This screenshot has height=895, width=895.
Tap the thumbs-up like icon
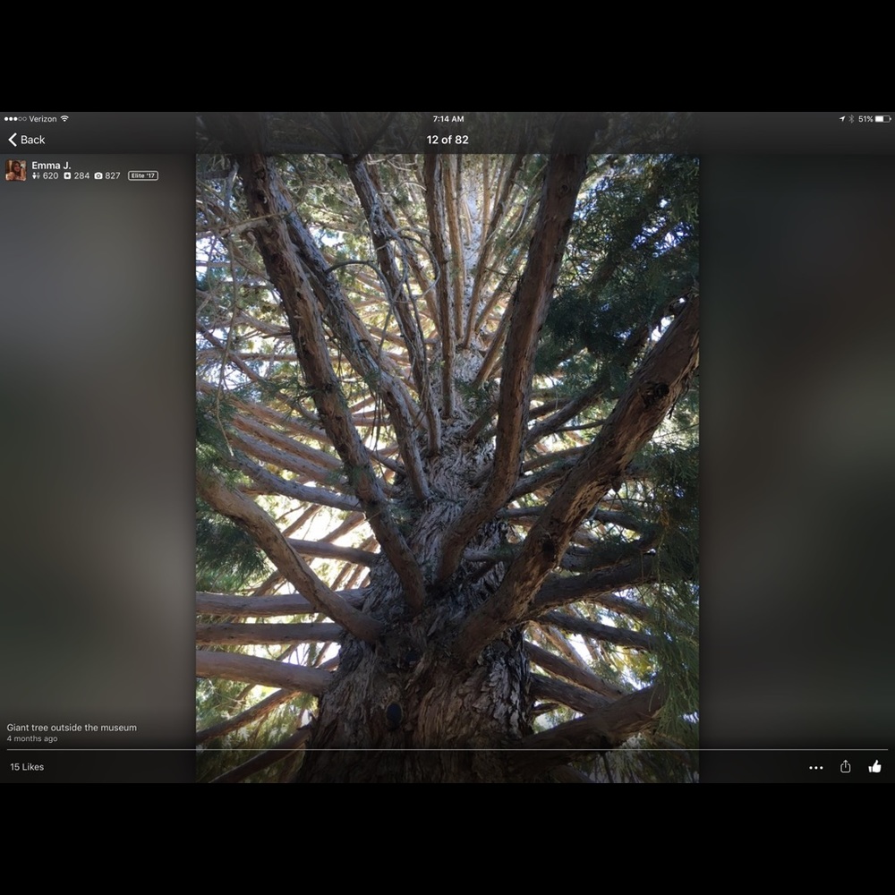click(x=874, y=767)
